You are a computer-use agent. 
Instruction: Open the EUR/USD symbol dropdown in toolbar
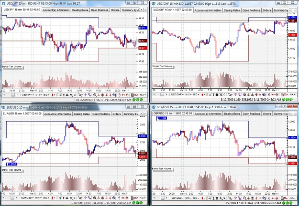pos(27,198)
